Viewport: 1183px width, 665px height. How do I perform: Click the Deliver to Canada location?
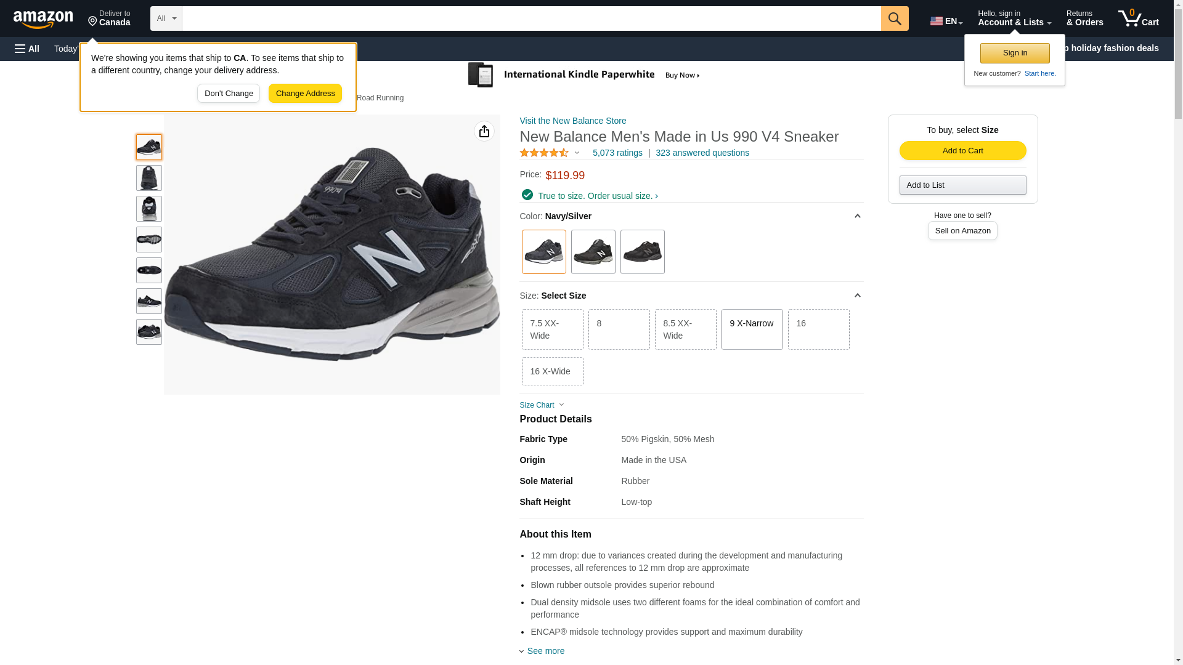click(109, 18)
